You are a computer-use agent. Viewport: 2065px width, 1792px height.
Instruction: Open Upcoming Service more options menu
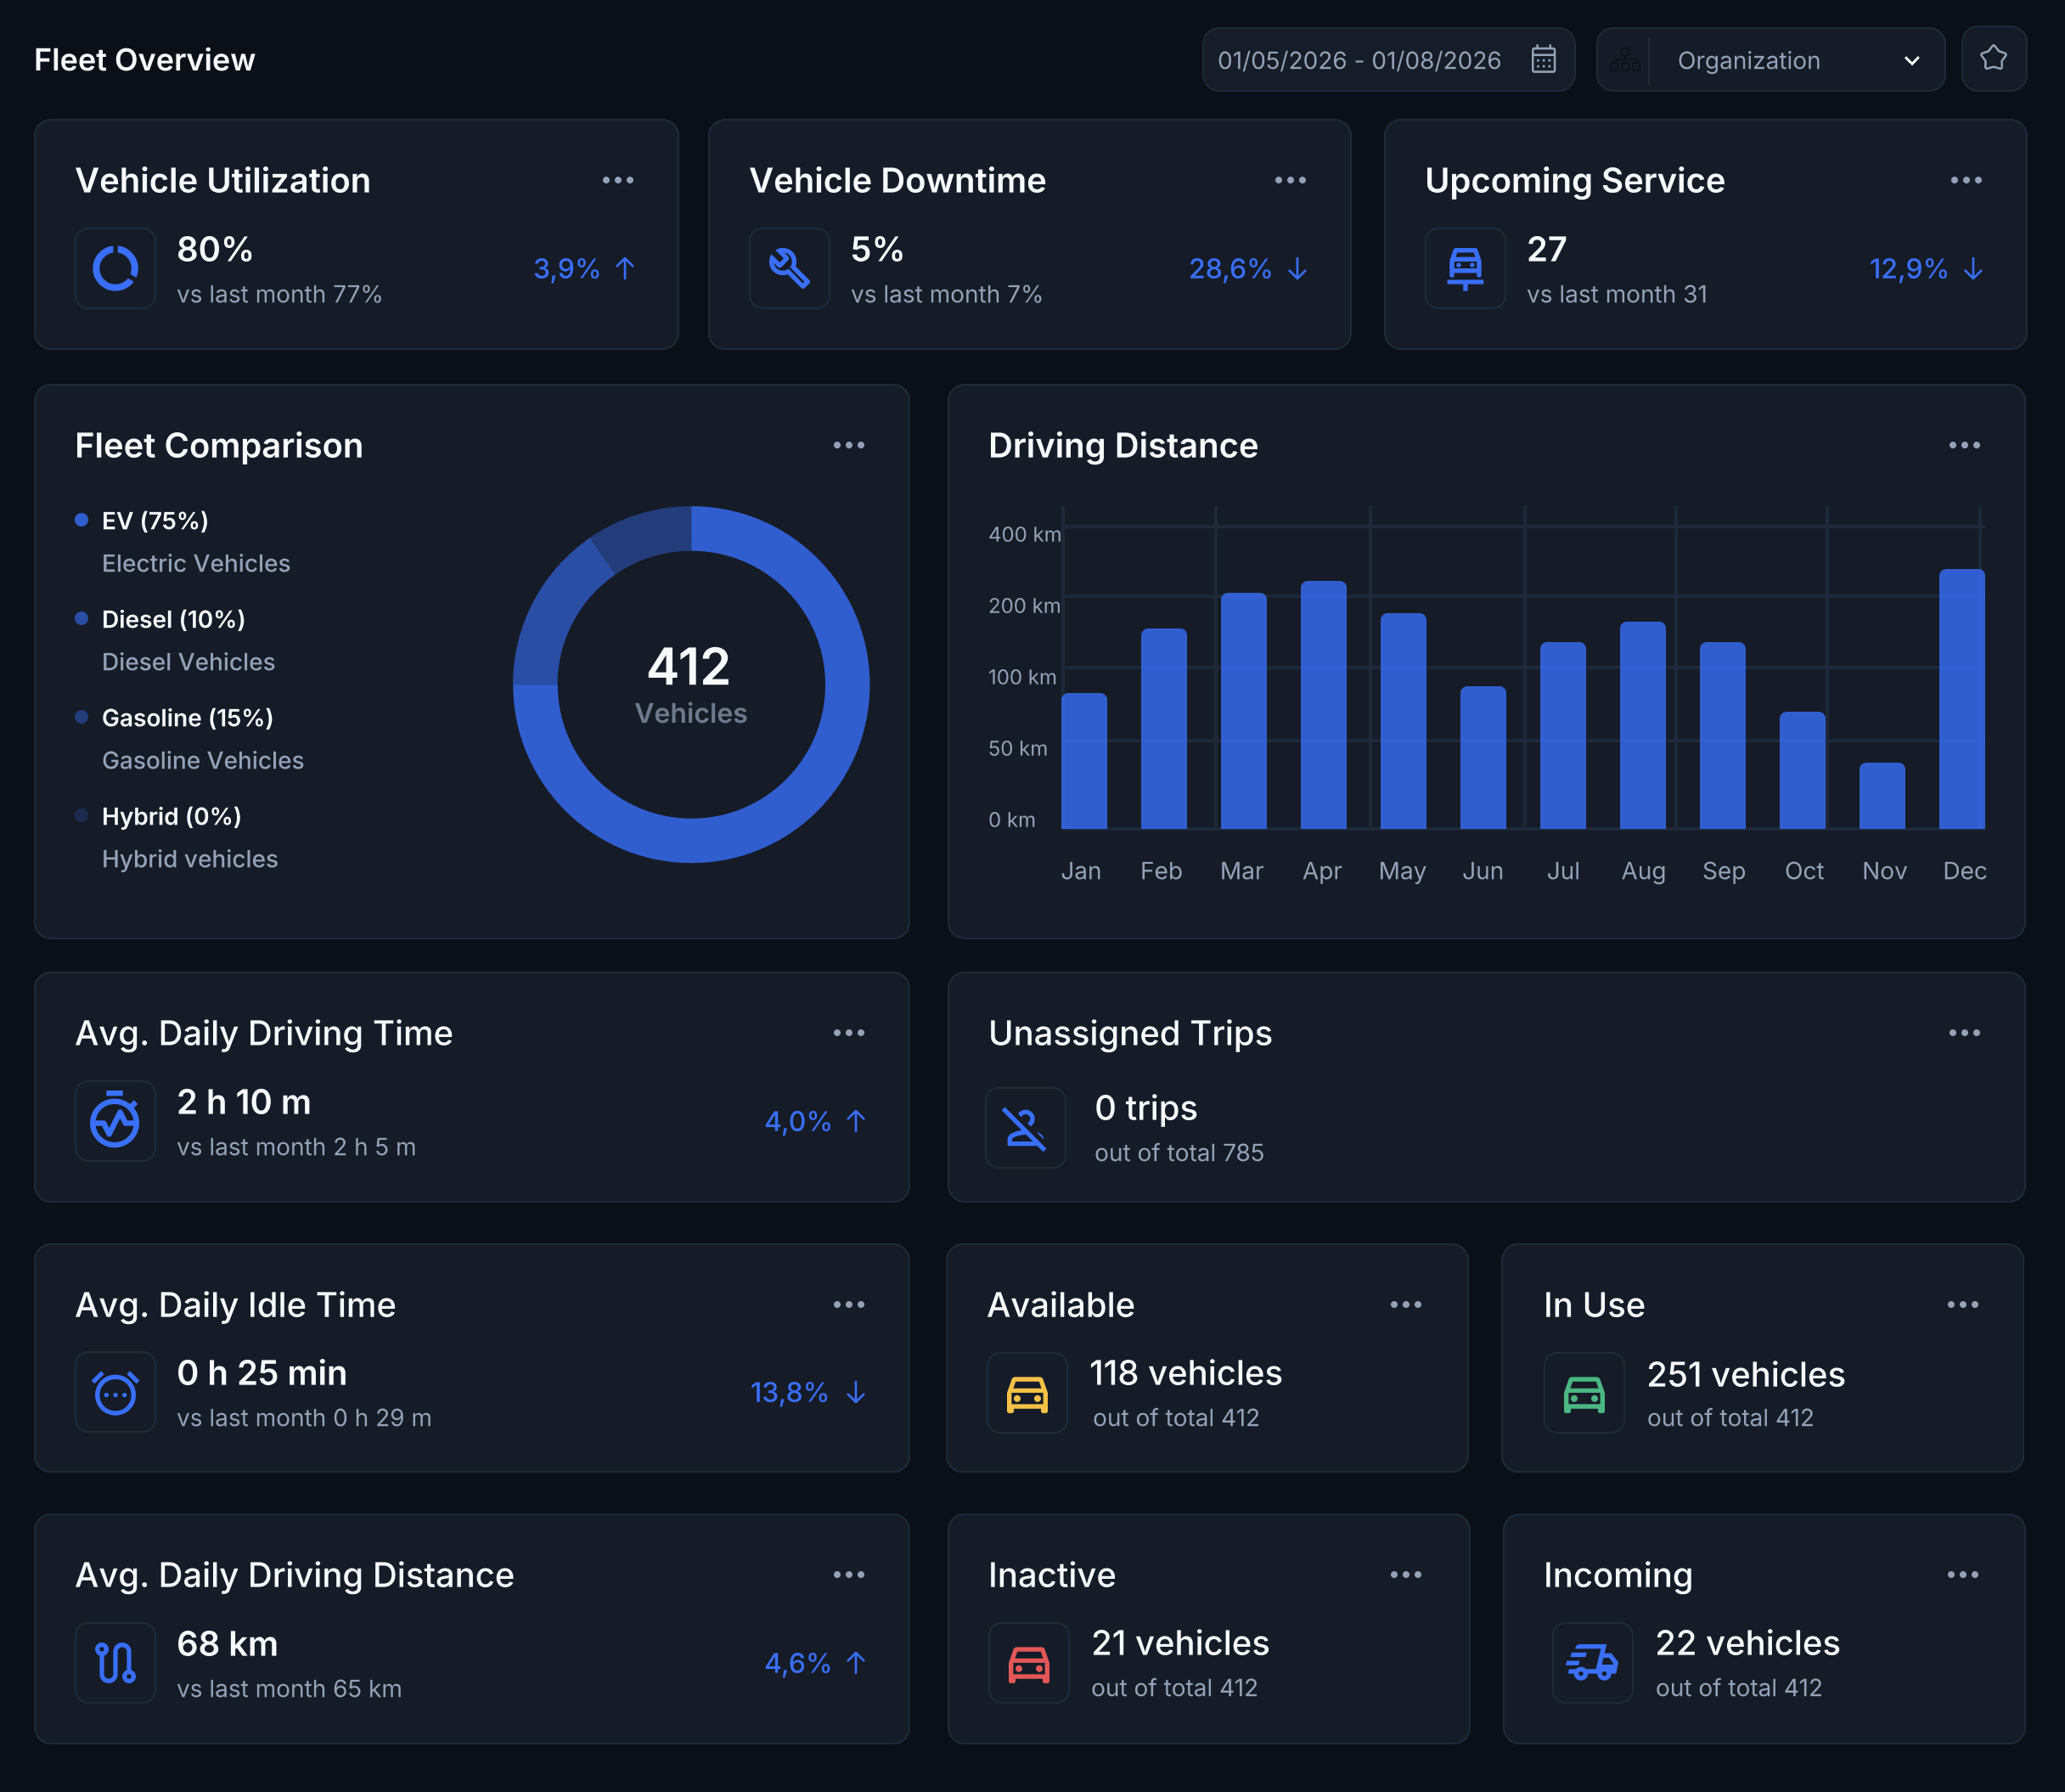[1965, 180]
